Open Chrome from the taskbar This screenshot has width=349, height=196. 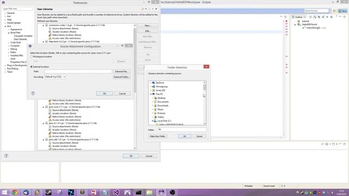click(x=15, y=192)
